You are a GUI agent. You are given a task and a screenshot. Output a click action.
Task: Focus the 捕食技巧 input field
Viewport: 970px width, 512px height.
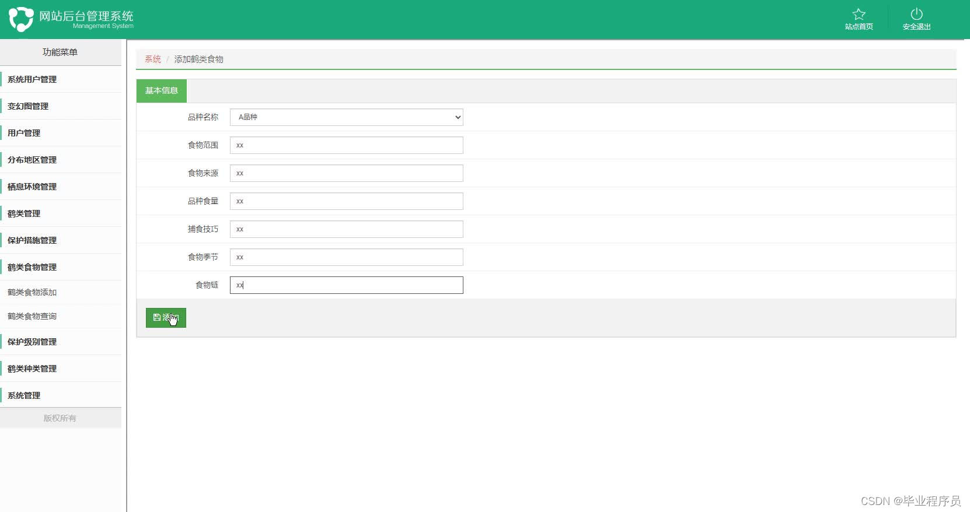tap(347, 229)
